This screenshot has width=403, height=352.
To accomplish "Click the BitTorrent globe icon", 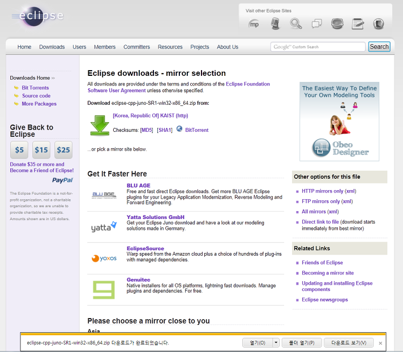I will (x=179, y=128).
